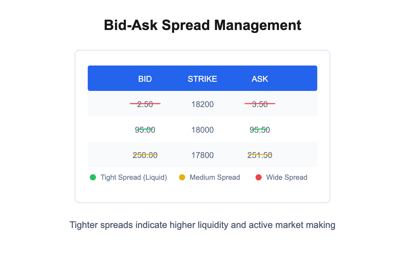Select the ASK column header
The height and width of the screenshot is (253, 405).
[x=260, y=79]
